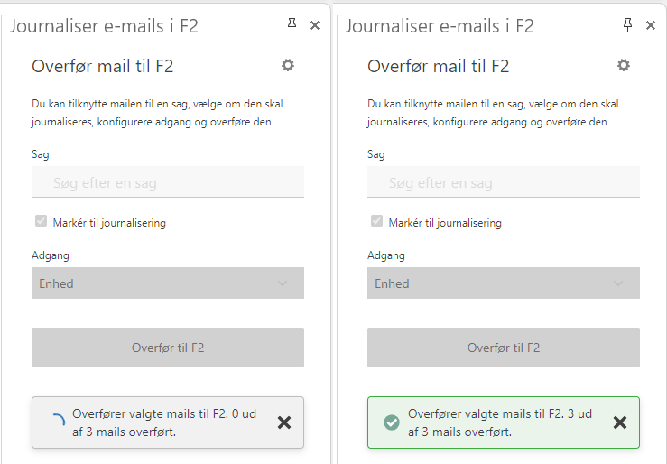The height and width of the screenshot is (464, 667).
Task: Click the left dropdown chevron arrow for Adgang
Action: (x=283, y=283)
